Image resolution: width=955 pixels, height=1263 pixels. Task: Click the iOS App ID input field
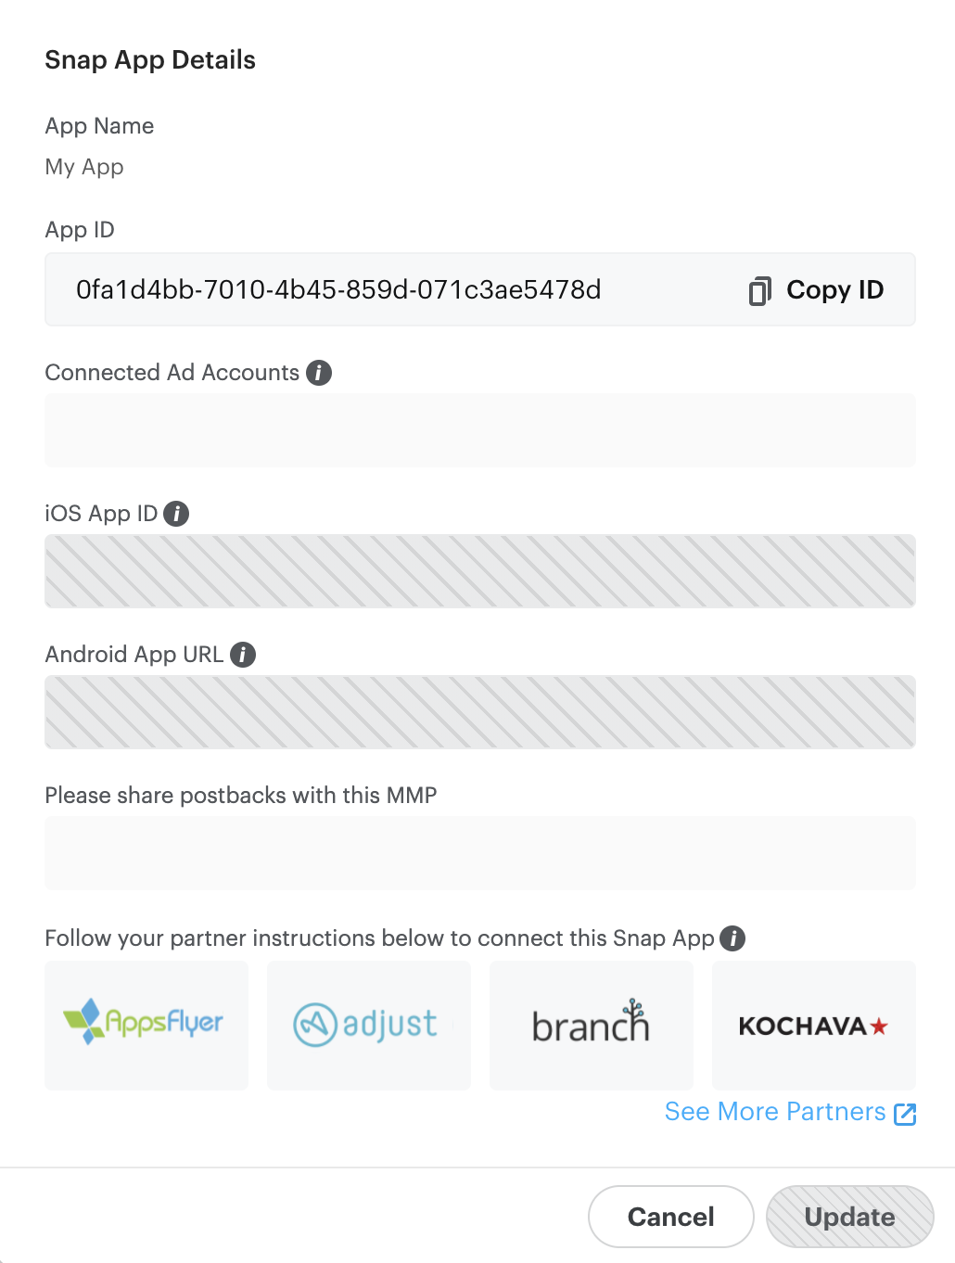(480, 571)
